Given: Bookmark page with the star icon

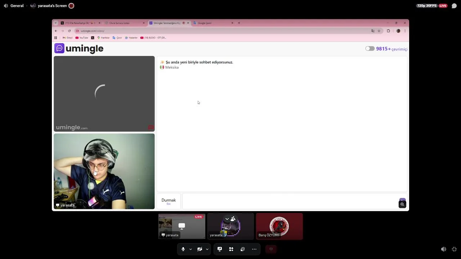Looking at the screenshot, I should (379, 31).
